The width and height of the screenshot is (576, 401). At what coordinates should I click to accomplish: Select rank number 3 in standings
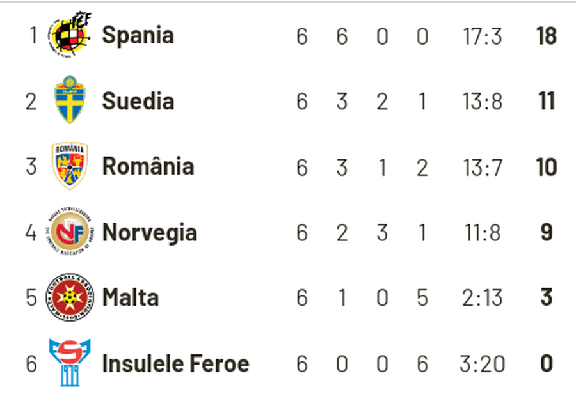[31, 166]
